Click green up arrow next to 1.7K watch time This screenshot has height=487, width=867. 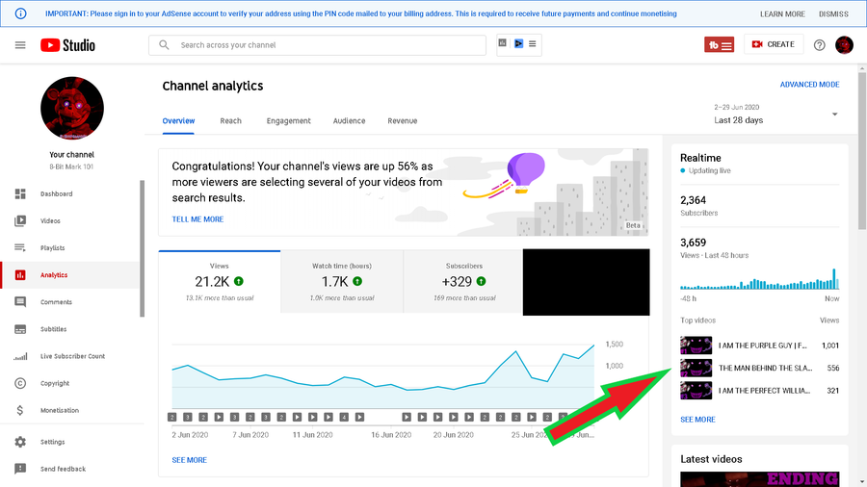pyautogui.click(x=357, y=281)
